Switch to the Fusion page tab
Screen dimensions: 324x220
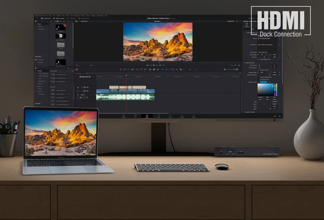point(158,116)
